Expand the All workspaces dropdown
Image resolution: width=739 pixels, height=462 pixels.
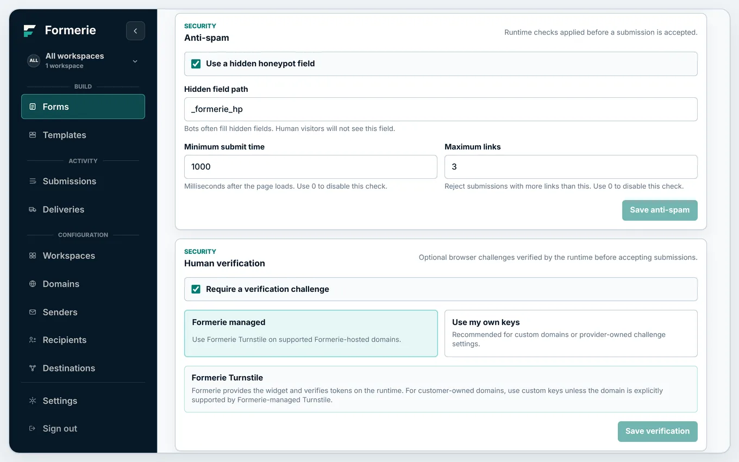pos(83,60)
